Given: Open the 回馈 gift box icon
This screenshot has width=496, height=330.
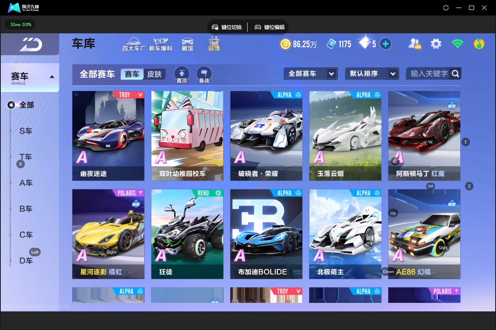Looking at the screenshot, I should (x=214, y=44).
